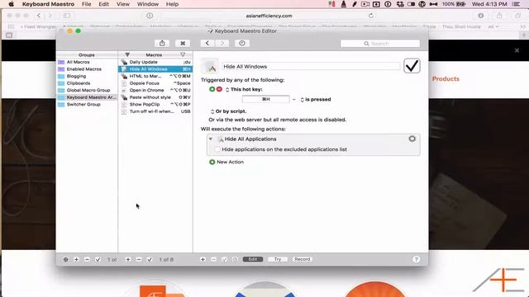Click the Try button

[278, 259]
